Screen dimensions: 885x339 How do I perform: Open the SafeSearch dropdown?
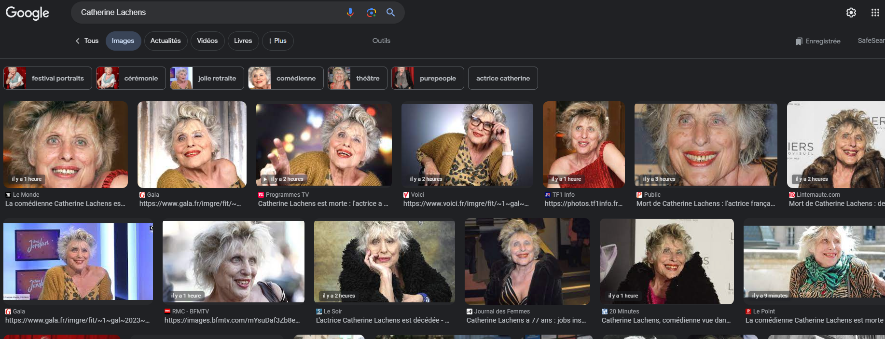click(x=871, y=41)
